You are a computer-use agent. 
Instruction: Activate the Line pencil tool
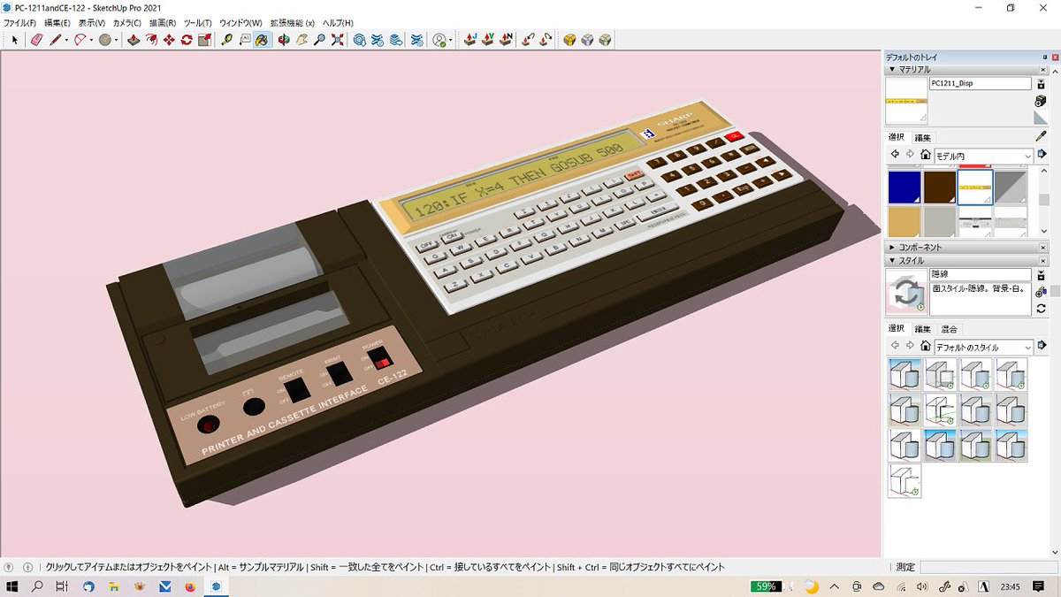(55, 40)
